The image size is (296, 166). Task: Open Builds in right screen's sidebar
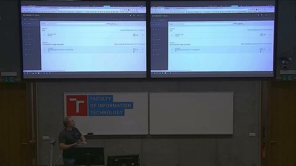point(156,34)
